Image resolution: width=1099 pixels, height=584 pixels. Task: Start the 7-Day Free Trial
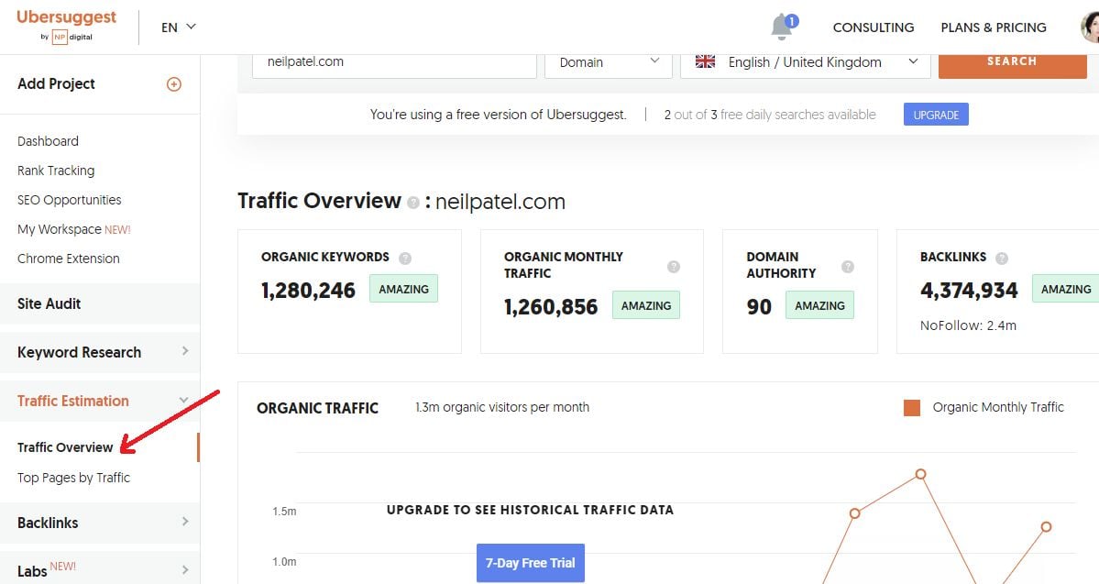pos(530,563)
